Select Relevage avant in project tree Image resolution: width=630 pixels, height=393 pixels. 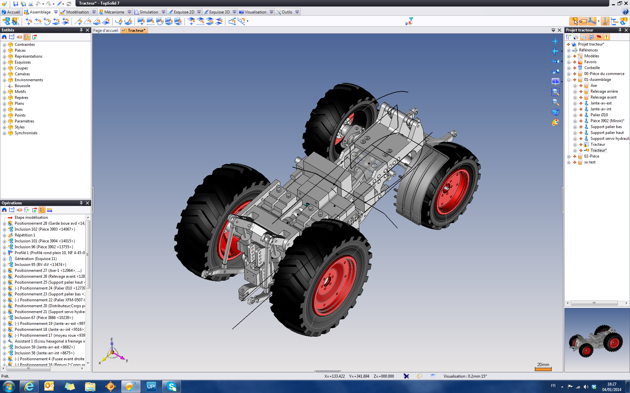pyautogui.click(x=603, y=97)
